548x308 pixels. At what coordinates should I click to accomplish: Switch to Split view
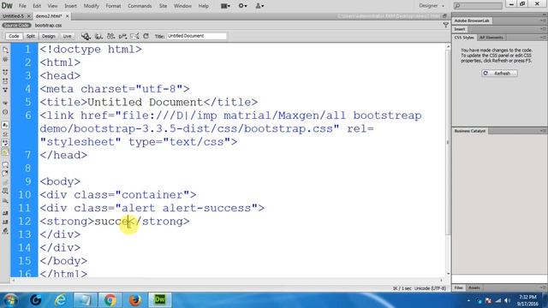[x=31, y=36]
